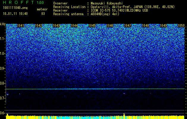
Task: Click the date text 10.01.11 10:40
Action: coord(15,14)
